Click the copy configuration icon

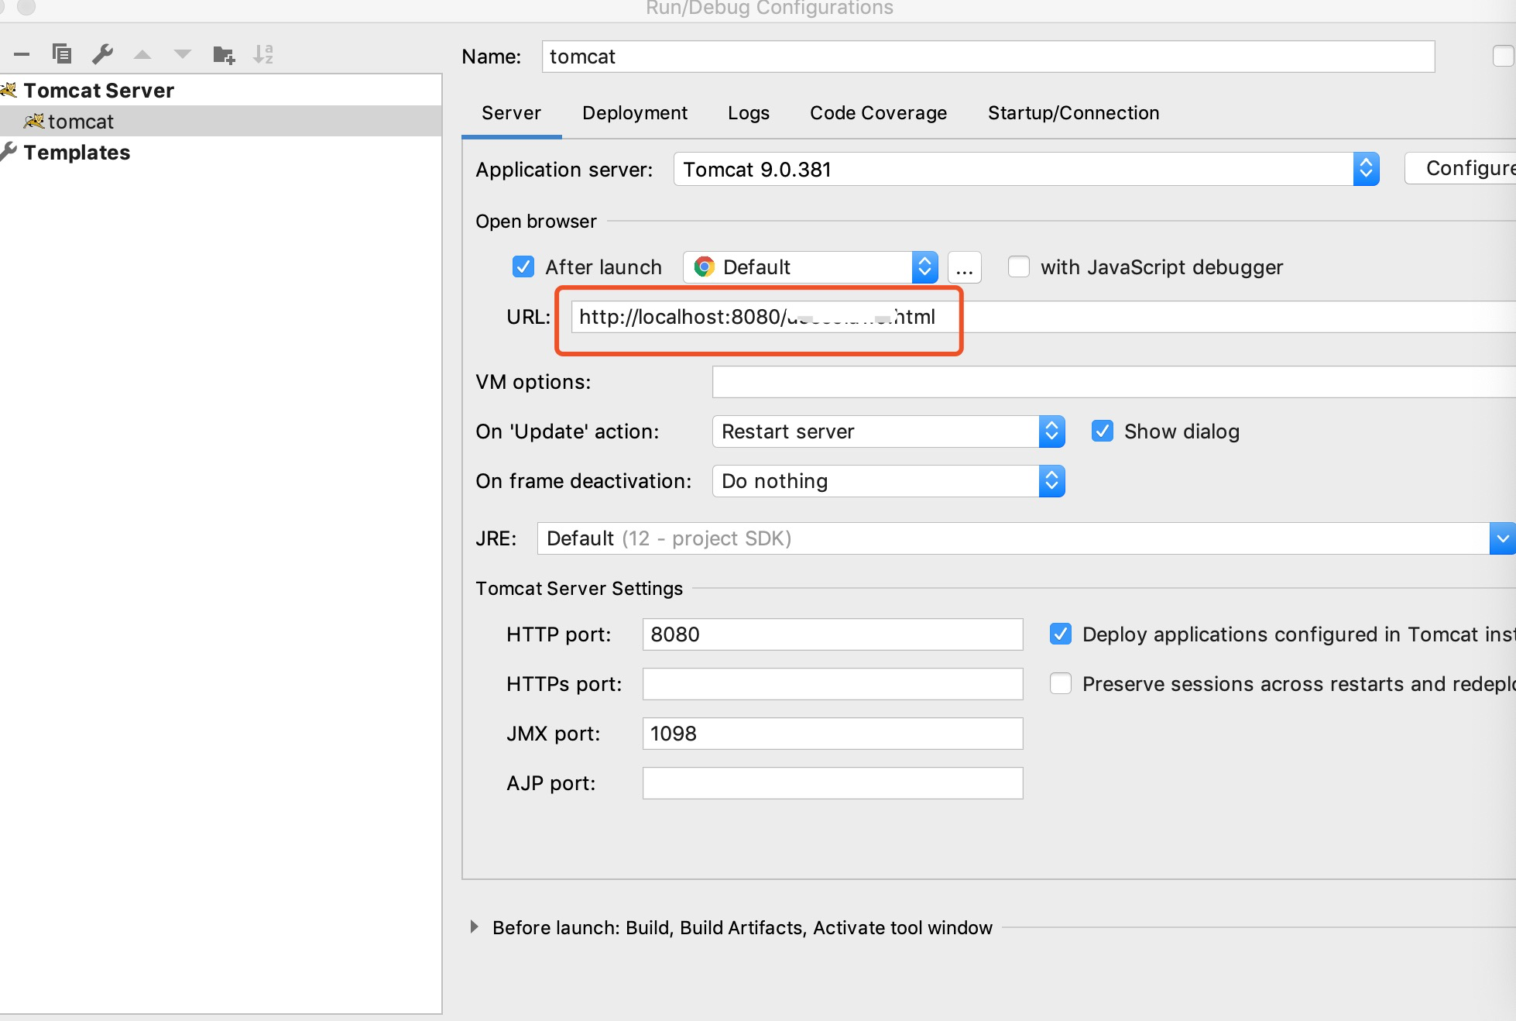click(62, 54)
